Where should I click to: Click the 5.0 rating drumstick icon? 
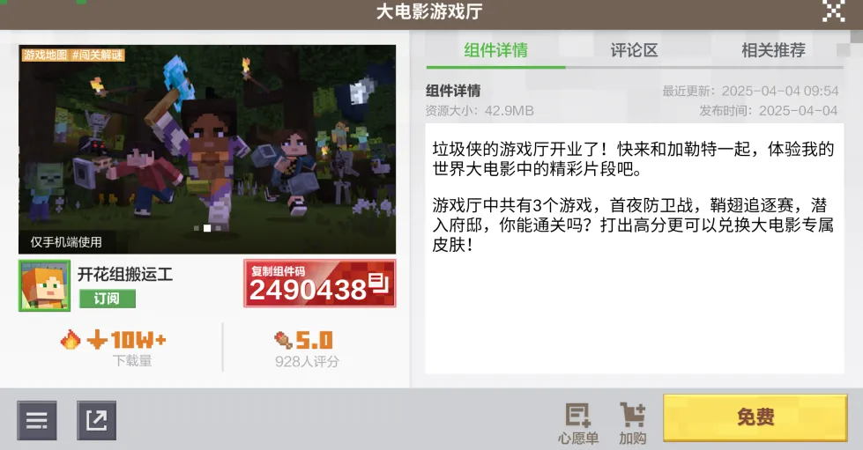pos(284,340)
